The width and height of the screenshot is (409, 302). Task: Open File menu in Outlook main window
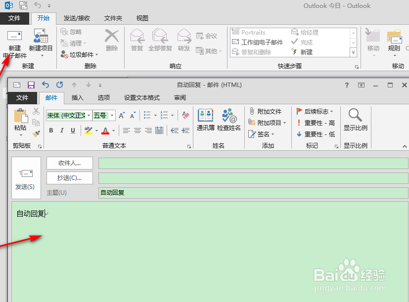tap(14, 18)
